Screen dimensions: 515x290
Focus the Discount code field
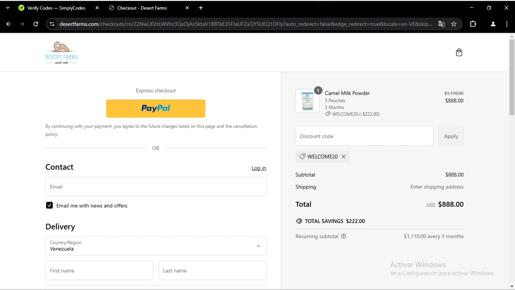point(364,136)
